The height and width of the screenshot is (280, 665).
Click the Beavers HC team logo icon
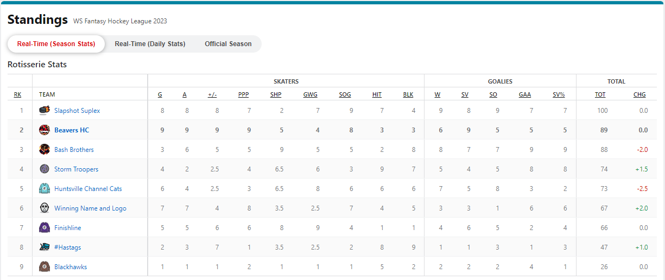45,130
